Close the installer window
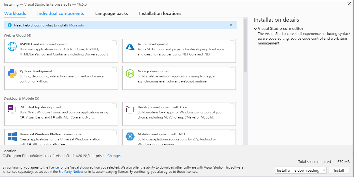Screen dimensions: 354x177 point(349,4)
